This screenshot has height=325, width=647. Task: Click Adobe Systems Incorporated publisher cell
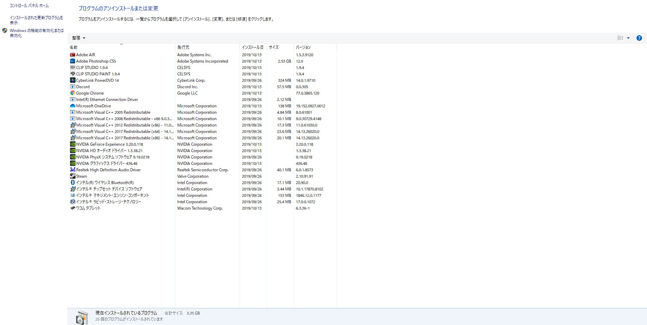tap(203, 61)
